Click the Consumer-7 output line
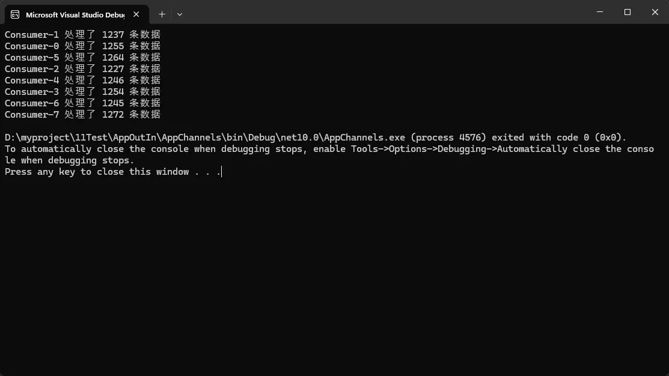Image resolution: width=669 pixels, height=376 pixels. pyautogui.click(x=82, y=115)
